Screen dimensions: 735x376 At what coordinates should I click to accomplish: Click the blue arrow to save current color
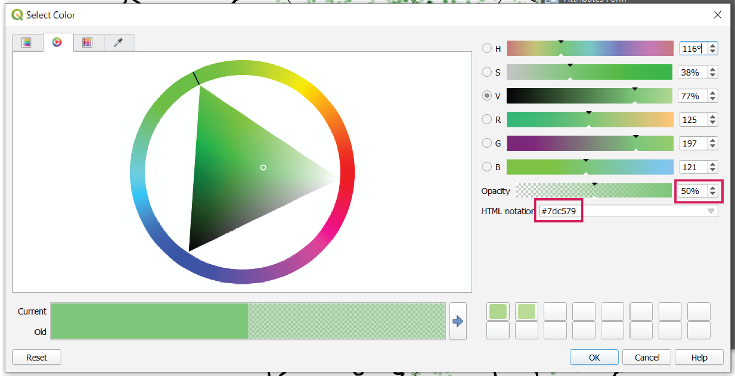(x=457, y=322)
